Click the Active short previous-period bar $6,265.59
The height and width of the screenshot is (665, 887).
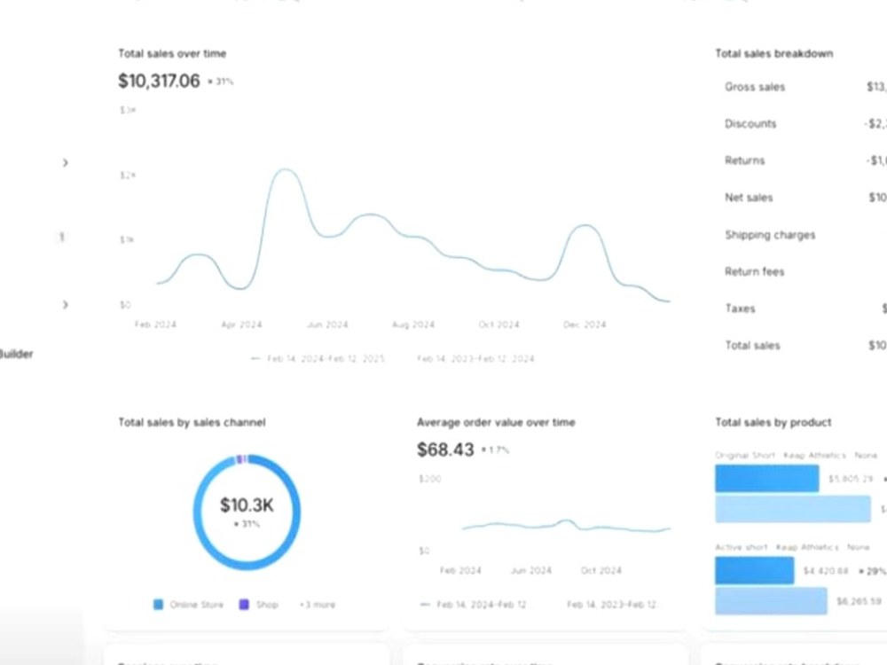771,600
